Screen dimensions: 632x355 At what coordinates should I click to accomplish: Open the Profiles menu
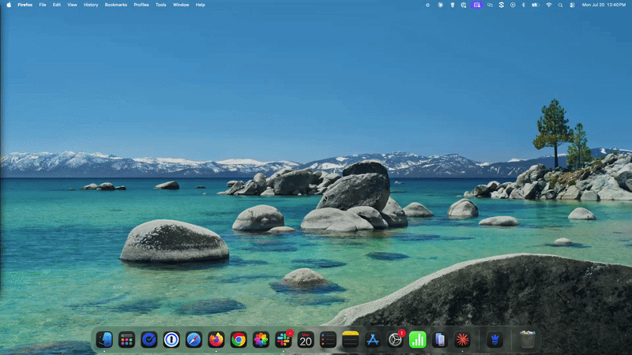tap(141, 5)
